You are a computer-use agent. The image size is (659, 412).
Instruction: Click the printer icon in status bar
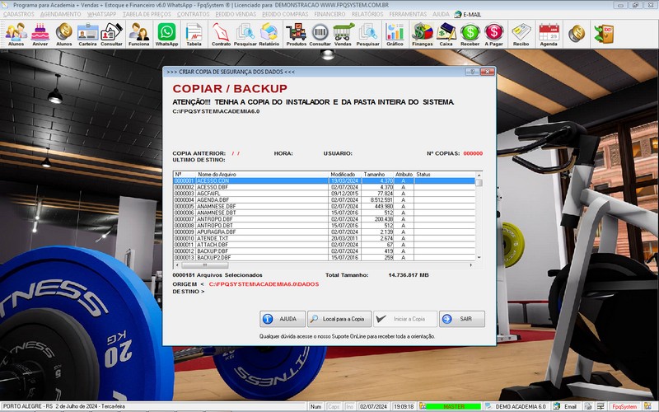588,406
